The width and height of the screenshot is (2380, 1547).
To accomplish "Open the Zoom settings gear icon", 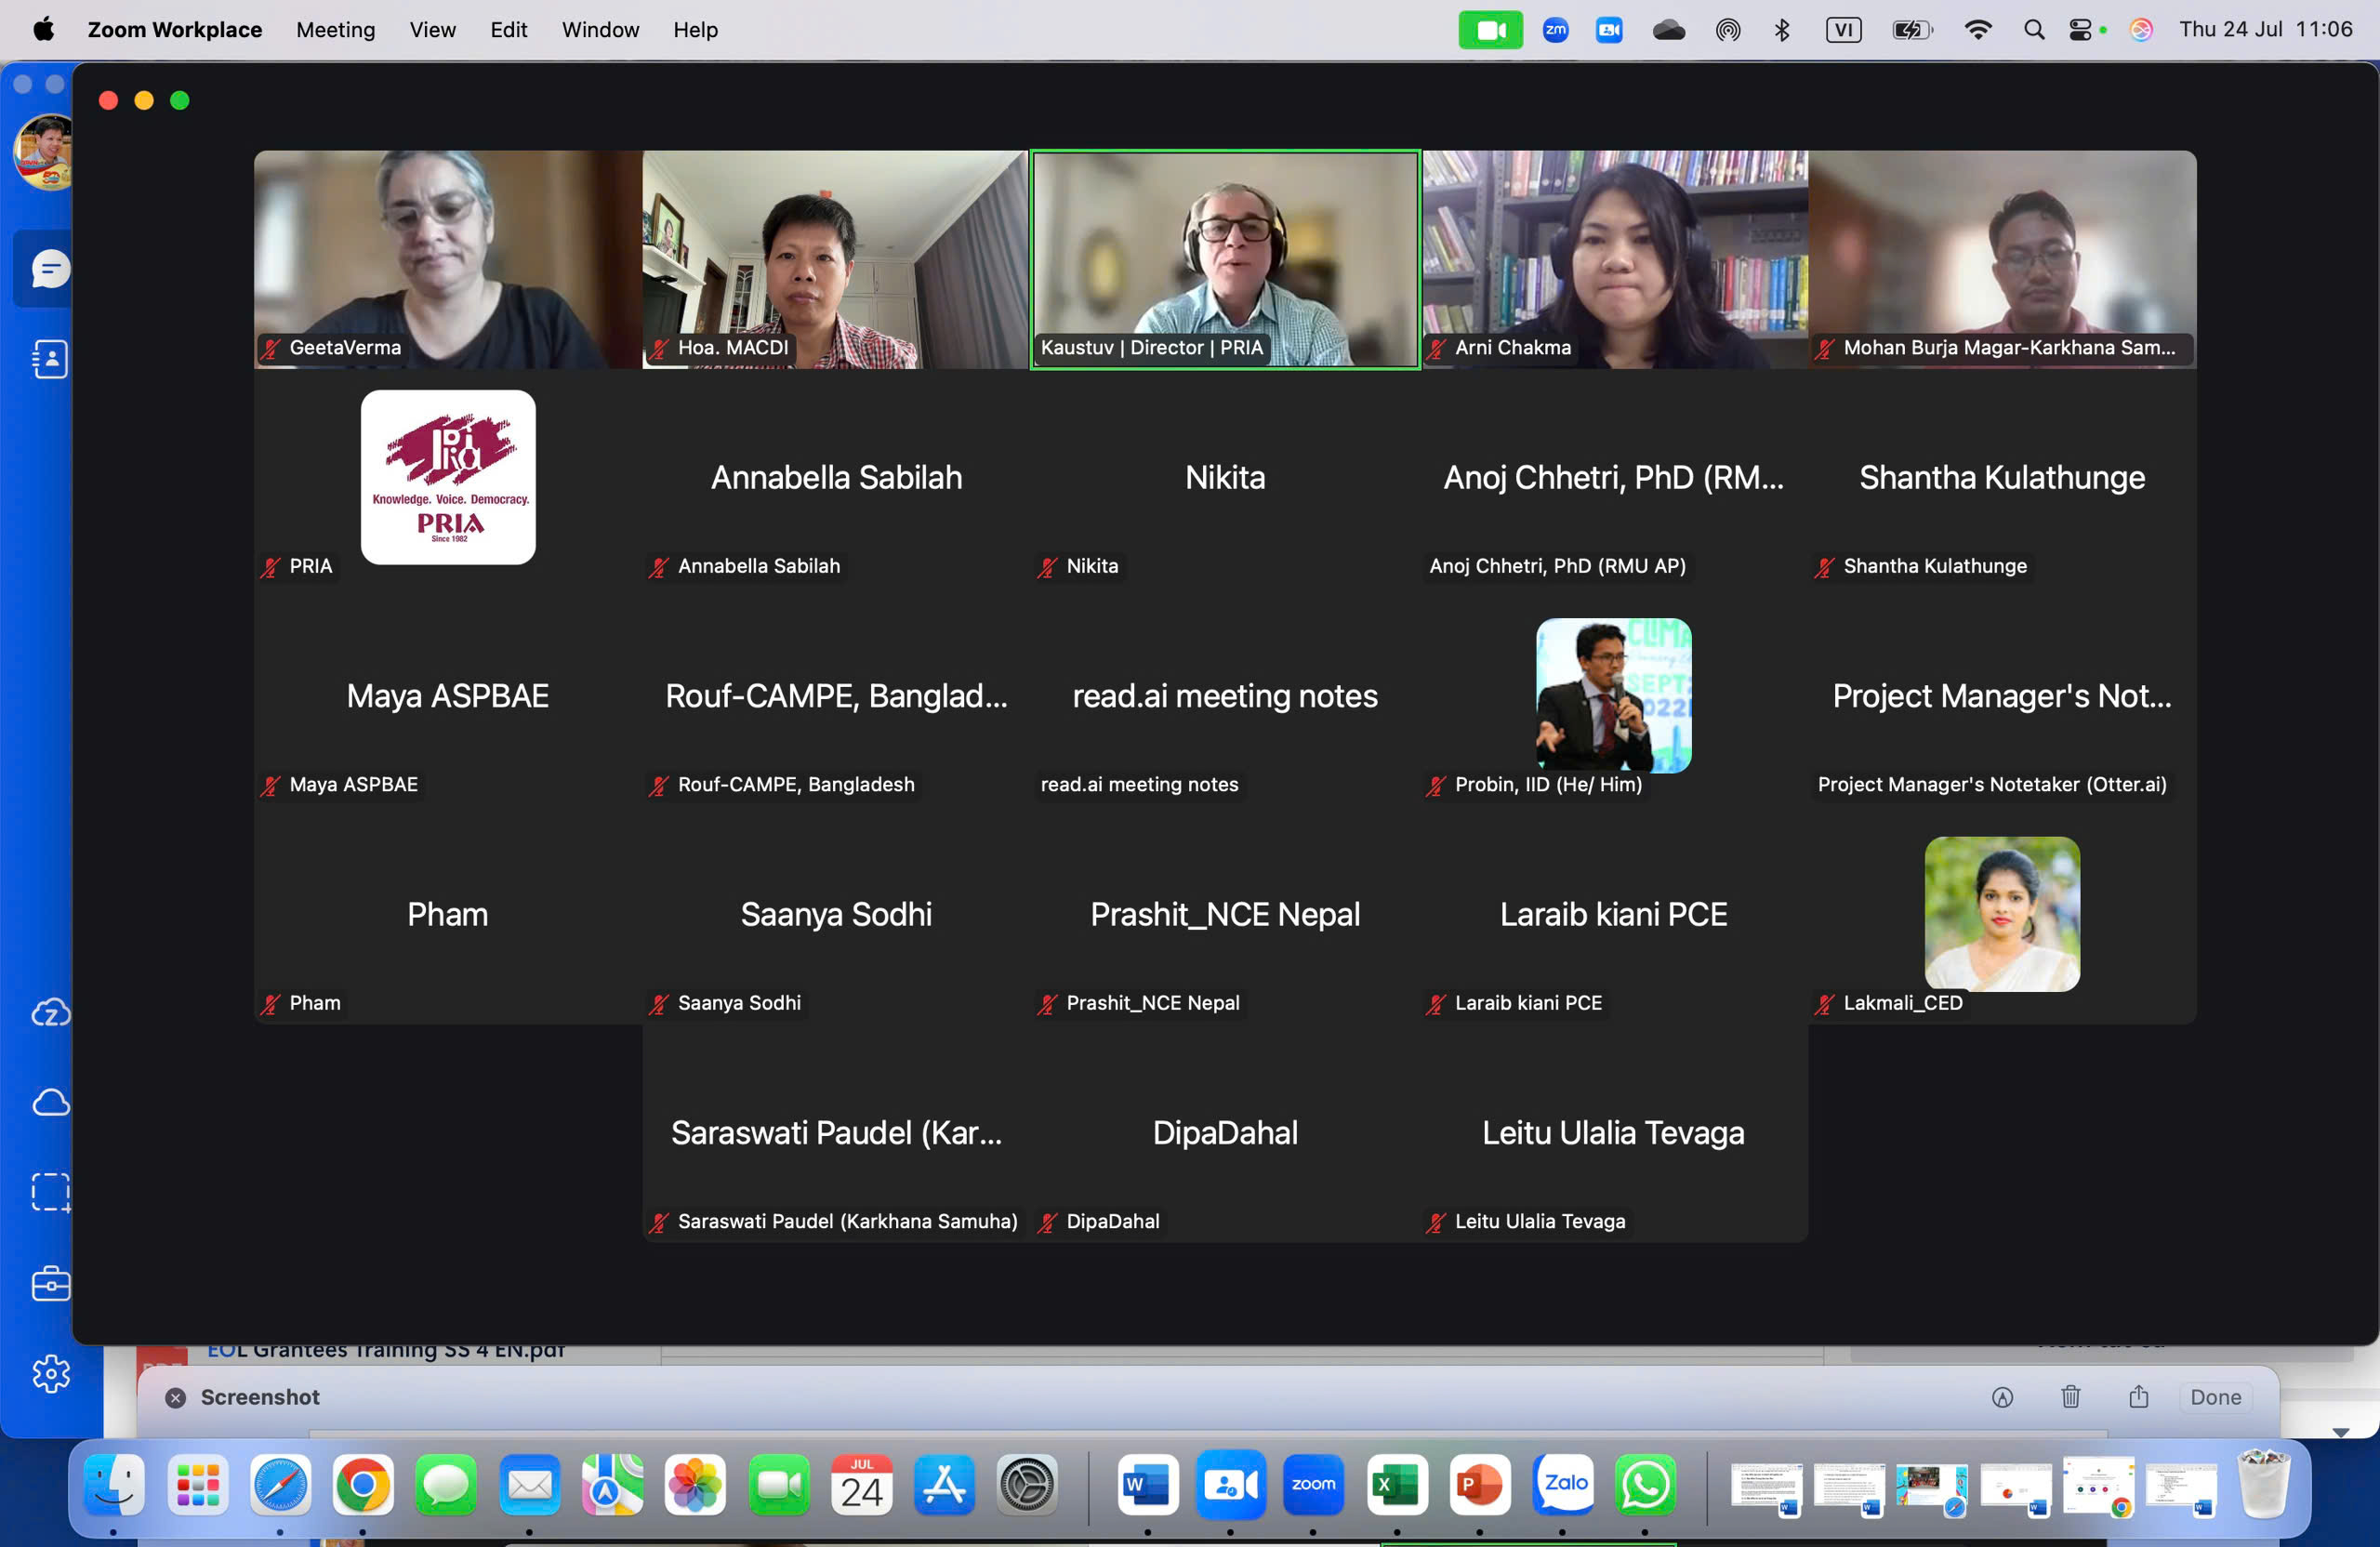I will (50, 1374).
